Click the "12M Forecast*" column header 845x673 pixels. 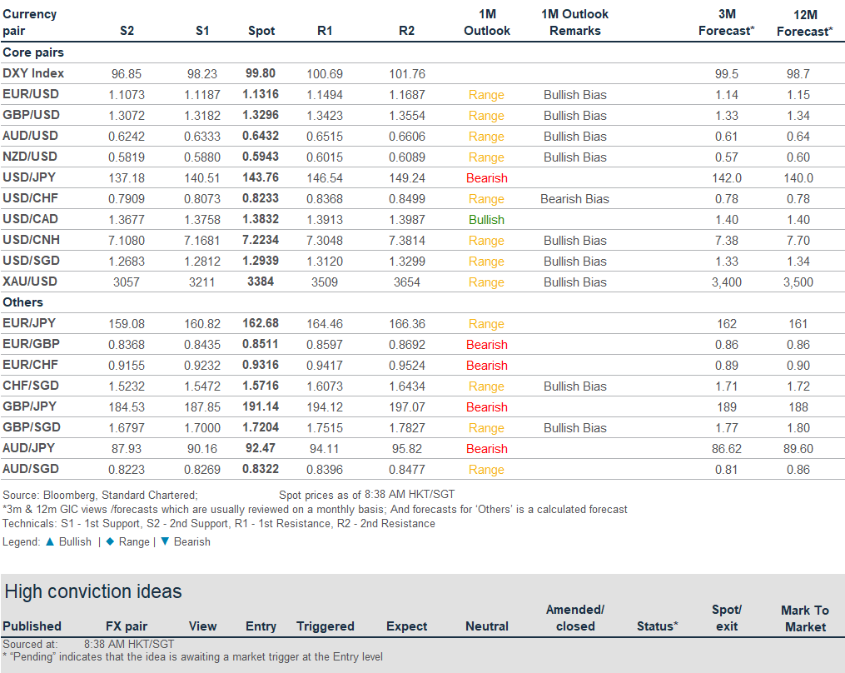pyautogui.click(x=805, y=22)
